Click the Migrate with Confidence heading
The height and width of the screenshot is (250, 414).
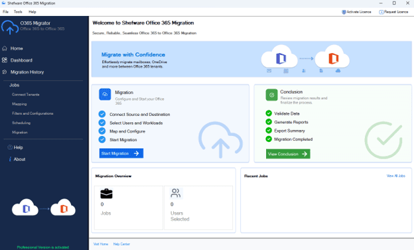click(133, 54)
